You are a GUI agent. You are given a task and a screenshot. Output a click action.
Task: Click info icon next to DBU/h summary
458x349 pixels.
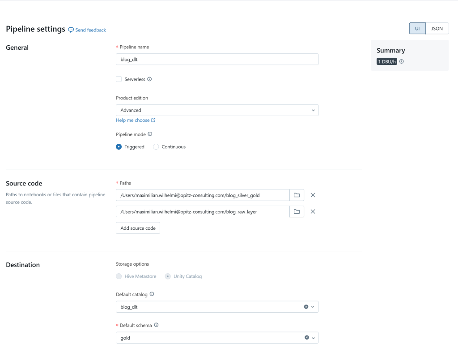click(402, 61)
